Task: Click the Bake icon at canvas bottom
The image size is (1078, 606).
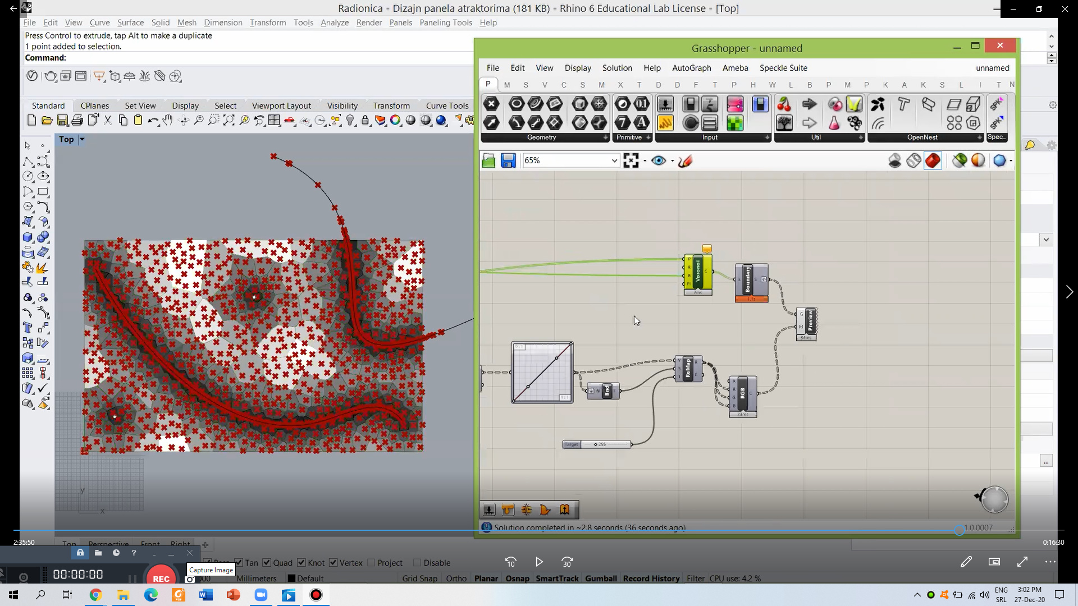Action: tap(489, 509)
